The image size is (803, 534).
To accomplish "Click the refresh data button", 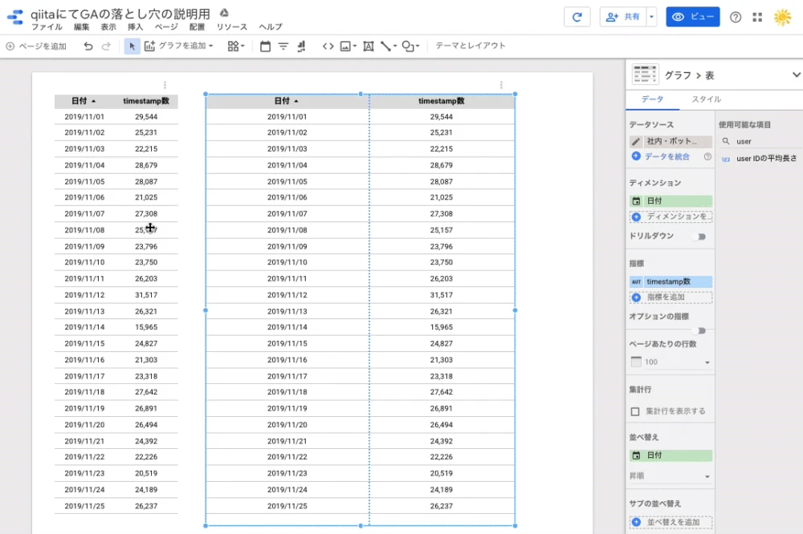I will point(577,17).
